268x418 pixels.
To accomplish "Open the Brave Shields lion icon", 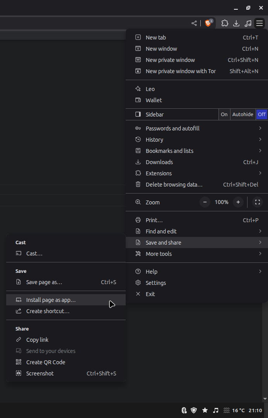I will (208, 23).
